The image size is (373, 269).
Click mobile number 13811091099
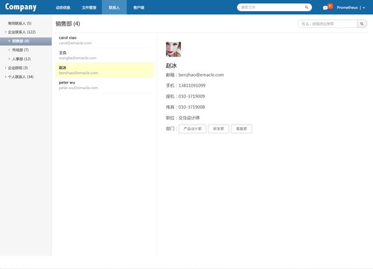tap(192, 85)
